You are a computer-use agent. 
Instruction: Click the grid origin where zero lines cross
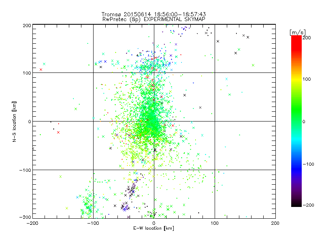click(x=154, y=121)
